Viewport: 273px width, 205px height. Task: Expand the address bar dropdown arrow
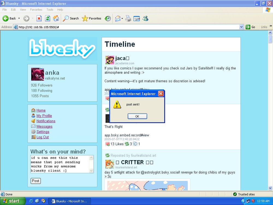pyautogui.click(x=241, y=27)
